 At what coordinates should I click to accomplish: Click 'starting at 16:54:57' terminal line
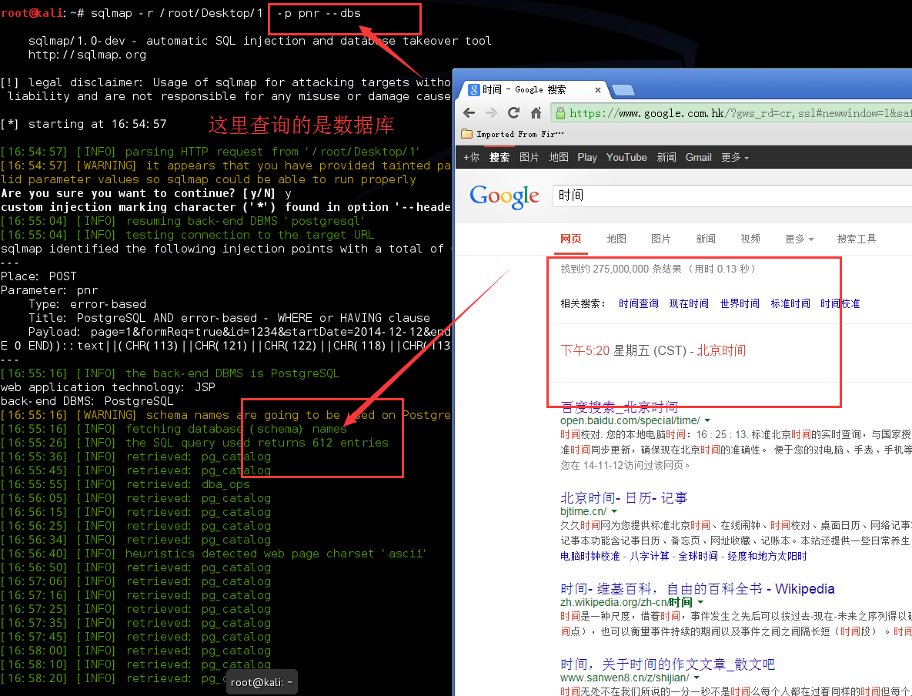pos(84,124)
